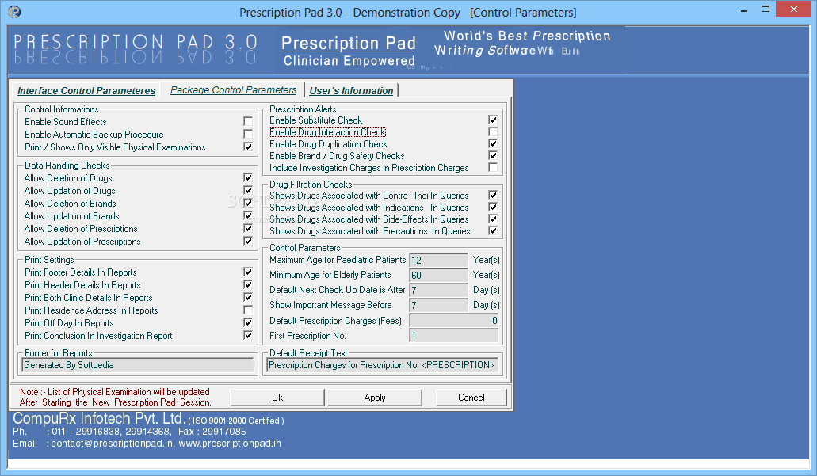Switch to Interface Control Parameteres tab
Viewport: 817px width, 476px height.
click(x=86, y=90)
